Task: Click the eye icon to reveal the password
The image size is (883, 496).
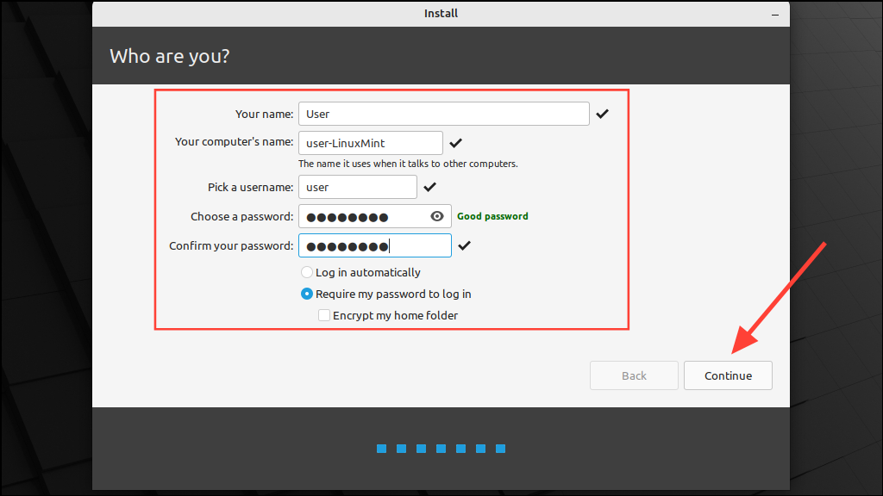Action: point(437,216)
